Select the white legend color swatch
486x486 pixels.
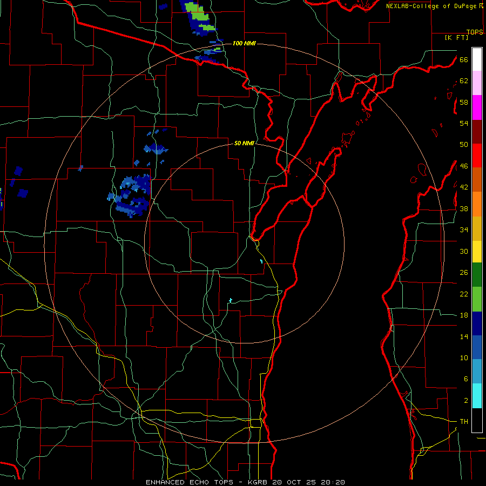477,59
